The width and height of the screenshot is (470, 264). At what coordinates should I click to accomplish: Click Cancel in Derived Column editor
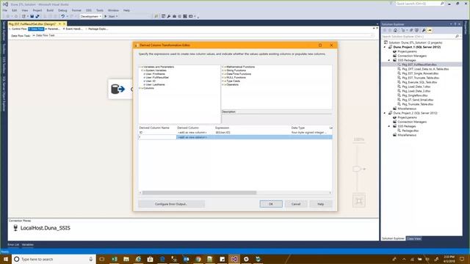click(296, 204)
